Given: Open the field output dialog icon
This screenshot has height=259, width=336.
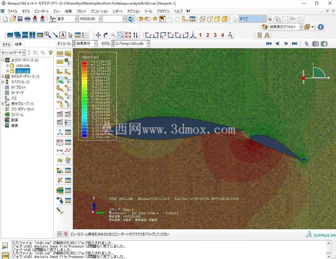Looking at the screenshot, I should (x=52, y=19).
